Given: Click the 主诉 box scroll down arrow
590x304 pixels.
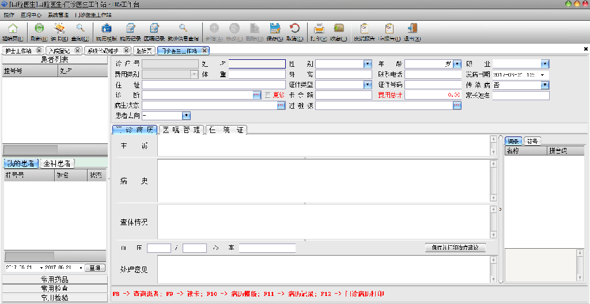Looking at the screenshot, I should 493,152.
